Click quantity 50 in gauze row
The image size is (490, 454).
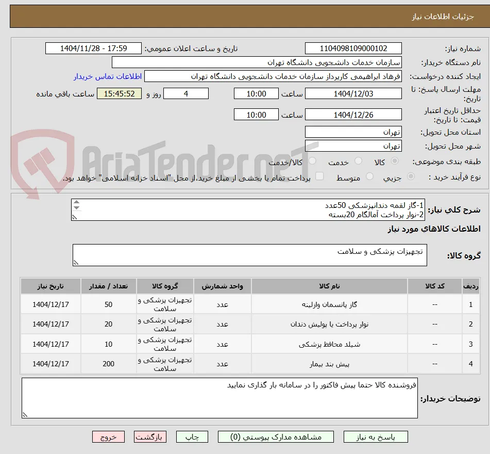point(108,304)
